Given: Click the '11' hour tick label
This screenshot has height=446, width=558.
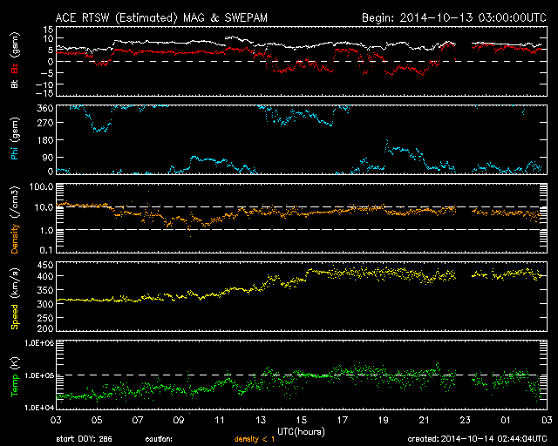Looking at the screenshot, I should point(220,420).
